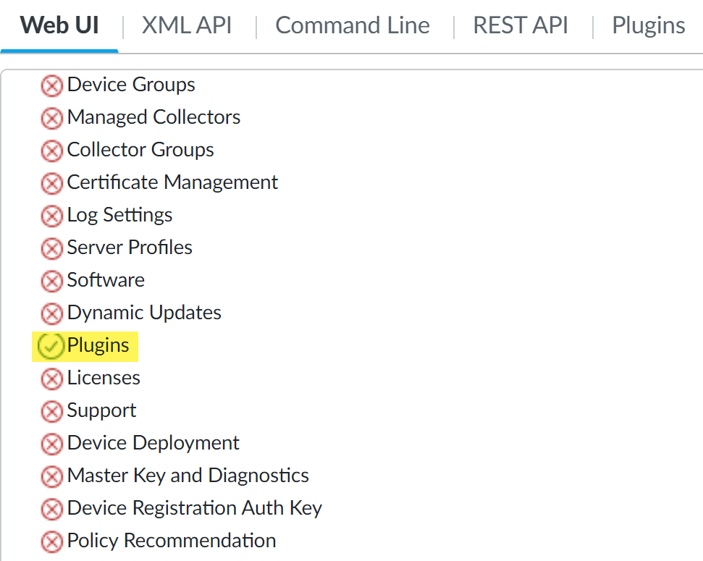
Task: Enable Certificate Management via its status icon
Action: (51, 183)
